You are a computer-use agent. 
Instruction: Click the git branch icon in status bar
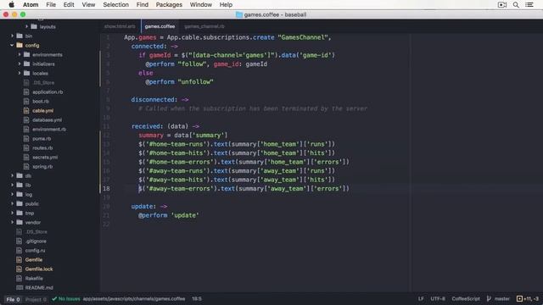489,298
